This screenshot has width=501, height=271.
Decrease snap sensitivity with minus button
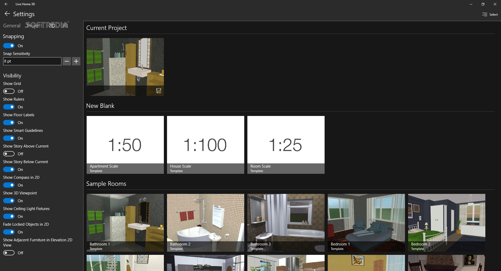(x=67, y=61)
